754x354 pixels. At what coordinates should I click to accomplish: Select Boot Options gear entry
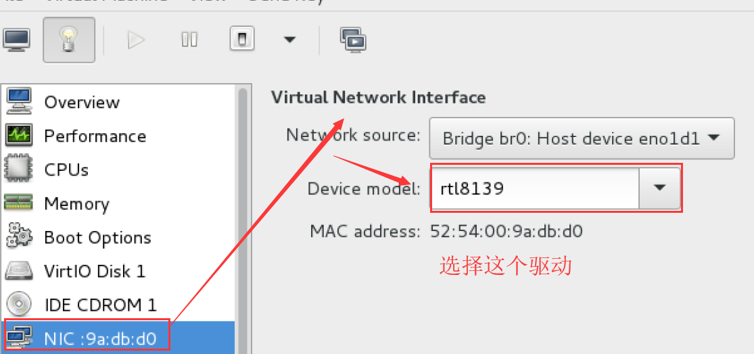coord(97,237)
